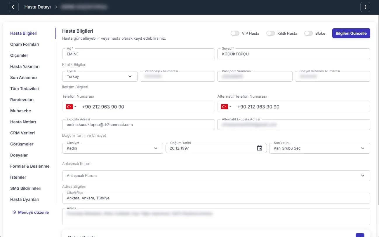Viewport: 379px width, 237px height.
Task: Open the three-dot options menu
Action: tap(365, 7)
